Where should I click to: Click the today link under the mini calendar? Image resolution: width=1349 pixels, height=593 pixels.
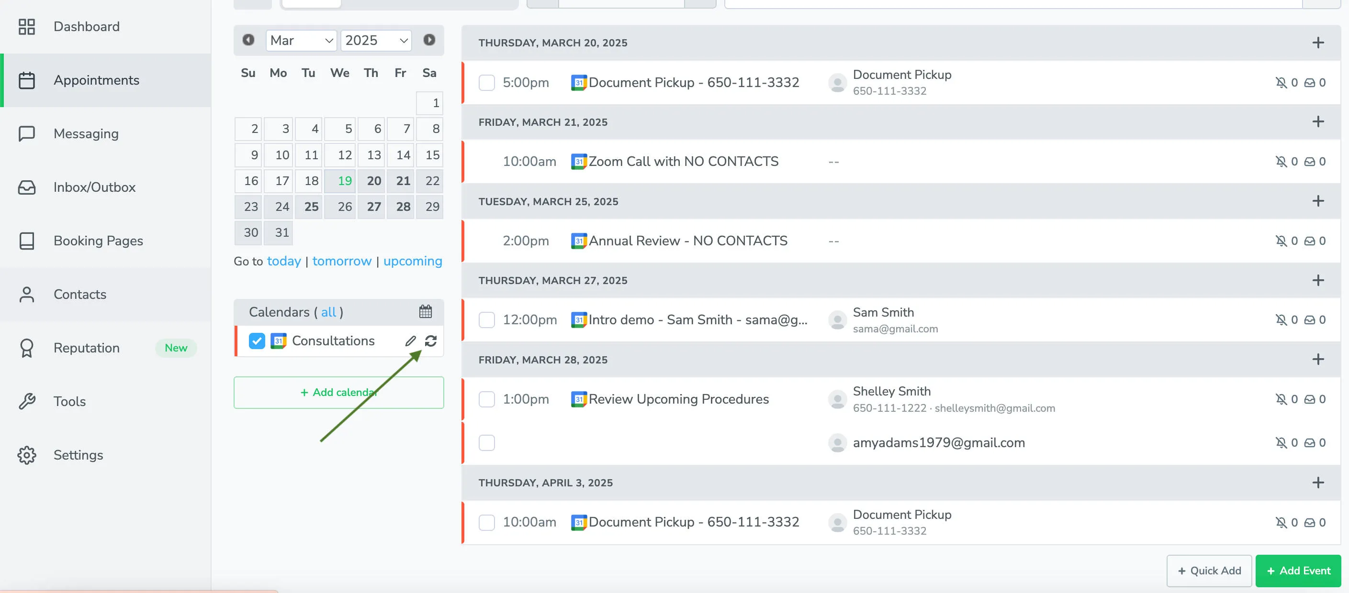coord(284,261)
